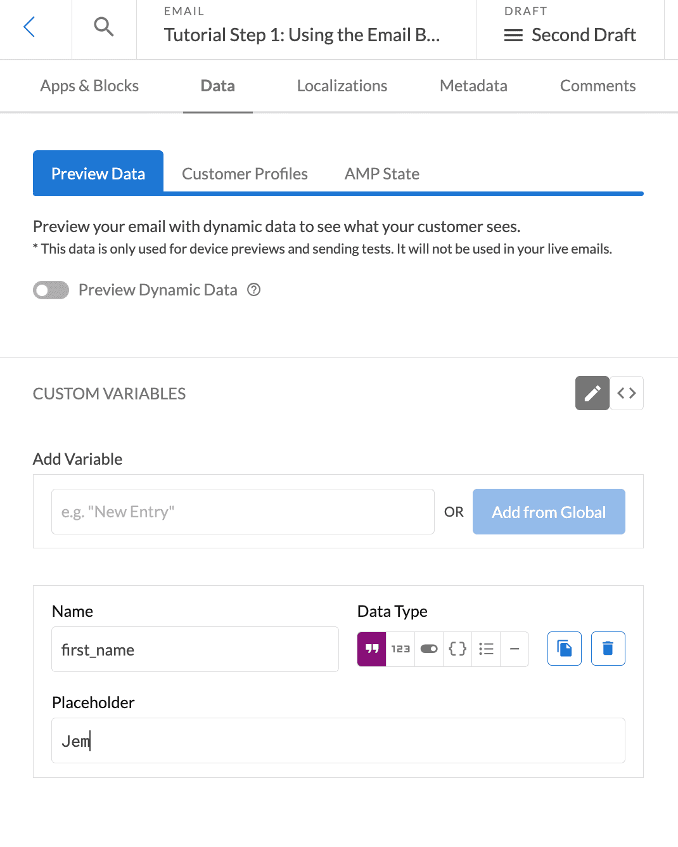
Task: Open the Metadata tab
Action: (x=473, y=86)
